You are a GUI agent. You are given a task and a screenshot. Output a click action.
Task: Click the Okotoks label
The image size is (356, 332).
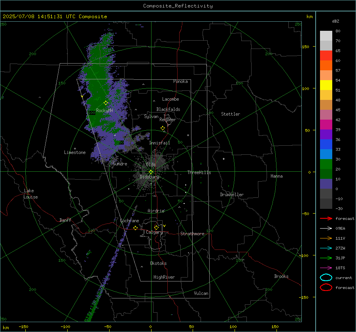coord(158,263)
